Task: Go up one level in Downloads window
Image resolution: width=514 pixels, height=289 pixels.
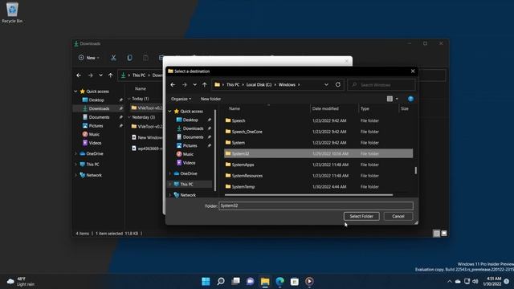Action: pyautogui.click(x=111, y=75)
